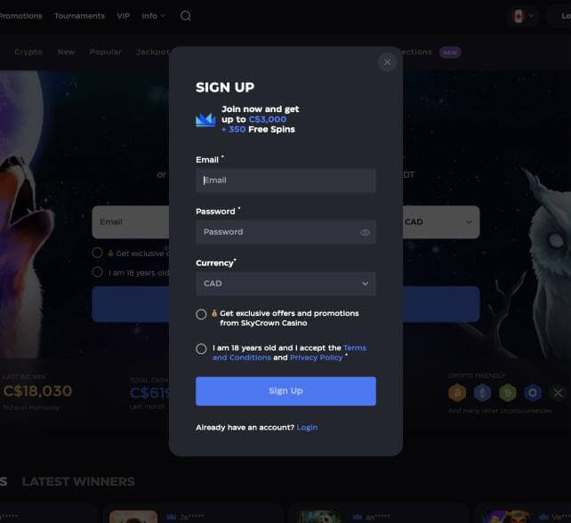Expand the Info menu in header
This screenshot has width=571, height=523.
click(x=153, y=16)
